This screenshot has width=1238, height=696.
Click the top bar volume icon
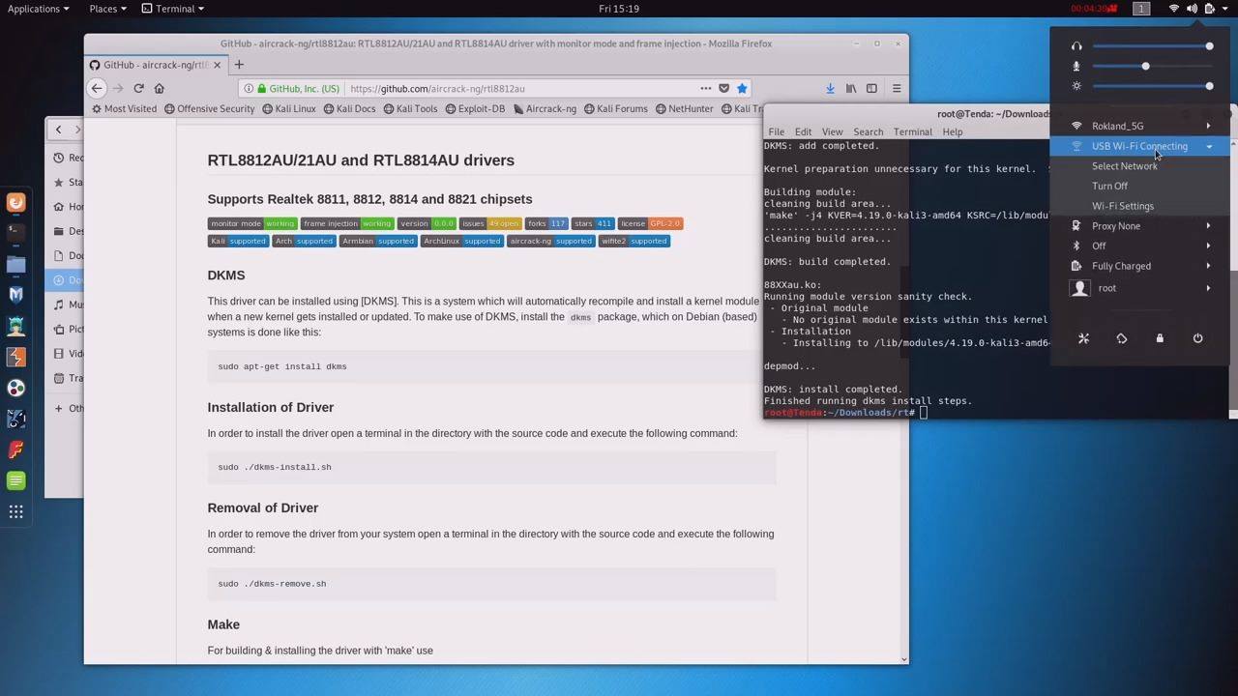pos(1192,9)
